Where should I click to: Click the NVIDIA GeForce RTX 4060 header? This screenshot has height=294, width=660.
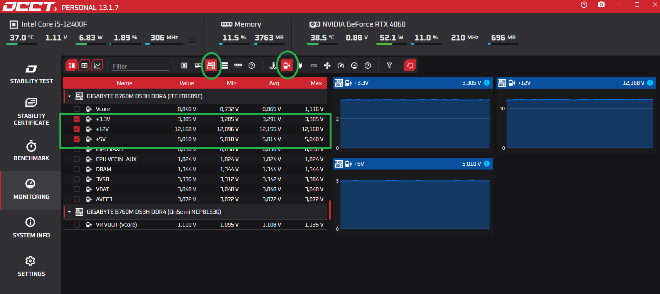pos(364,24)
